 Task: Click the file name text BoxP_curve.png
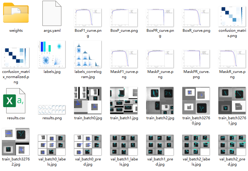click(x=124, y=31)
